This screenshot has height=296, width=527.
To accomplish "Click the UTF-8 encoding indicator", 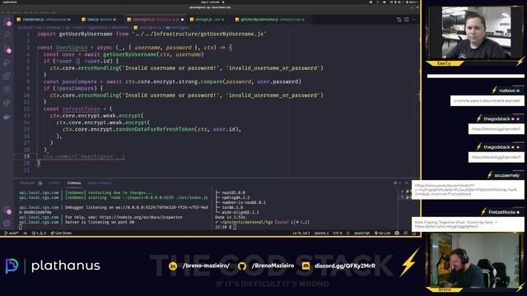I will tap(337, 233).
